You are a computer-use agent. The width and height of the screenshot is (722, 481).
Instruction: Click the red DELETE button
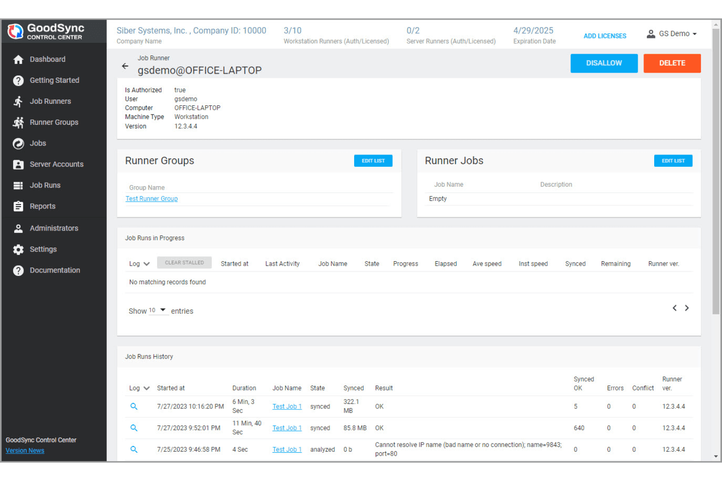click(672, 63)
